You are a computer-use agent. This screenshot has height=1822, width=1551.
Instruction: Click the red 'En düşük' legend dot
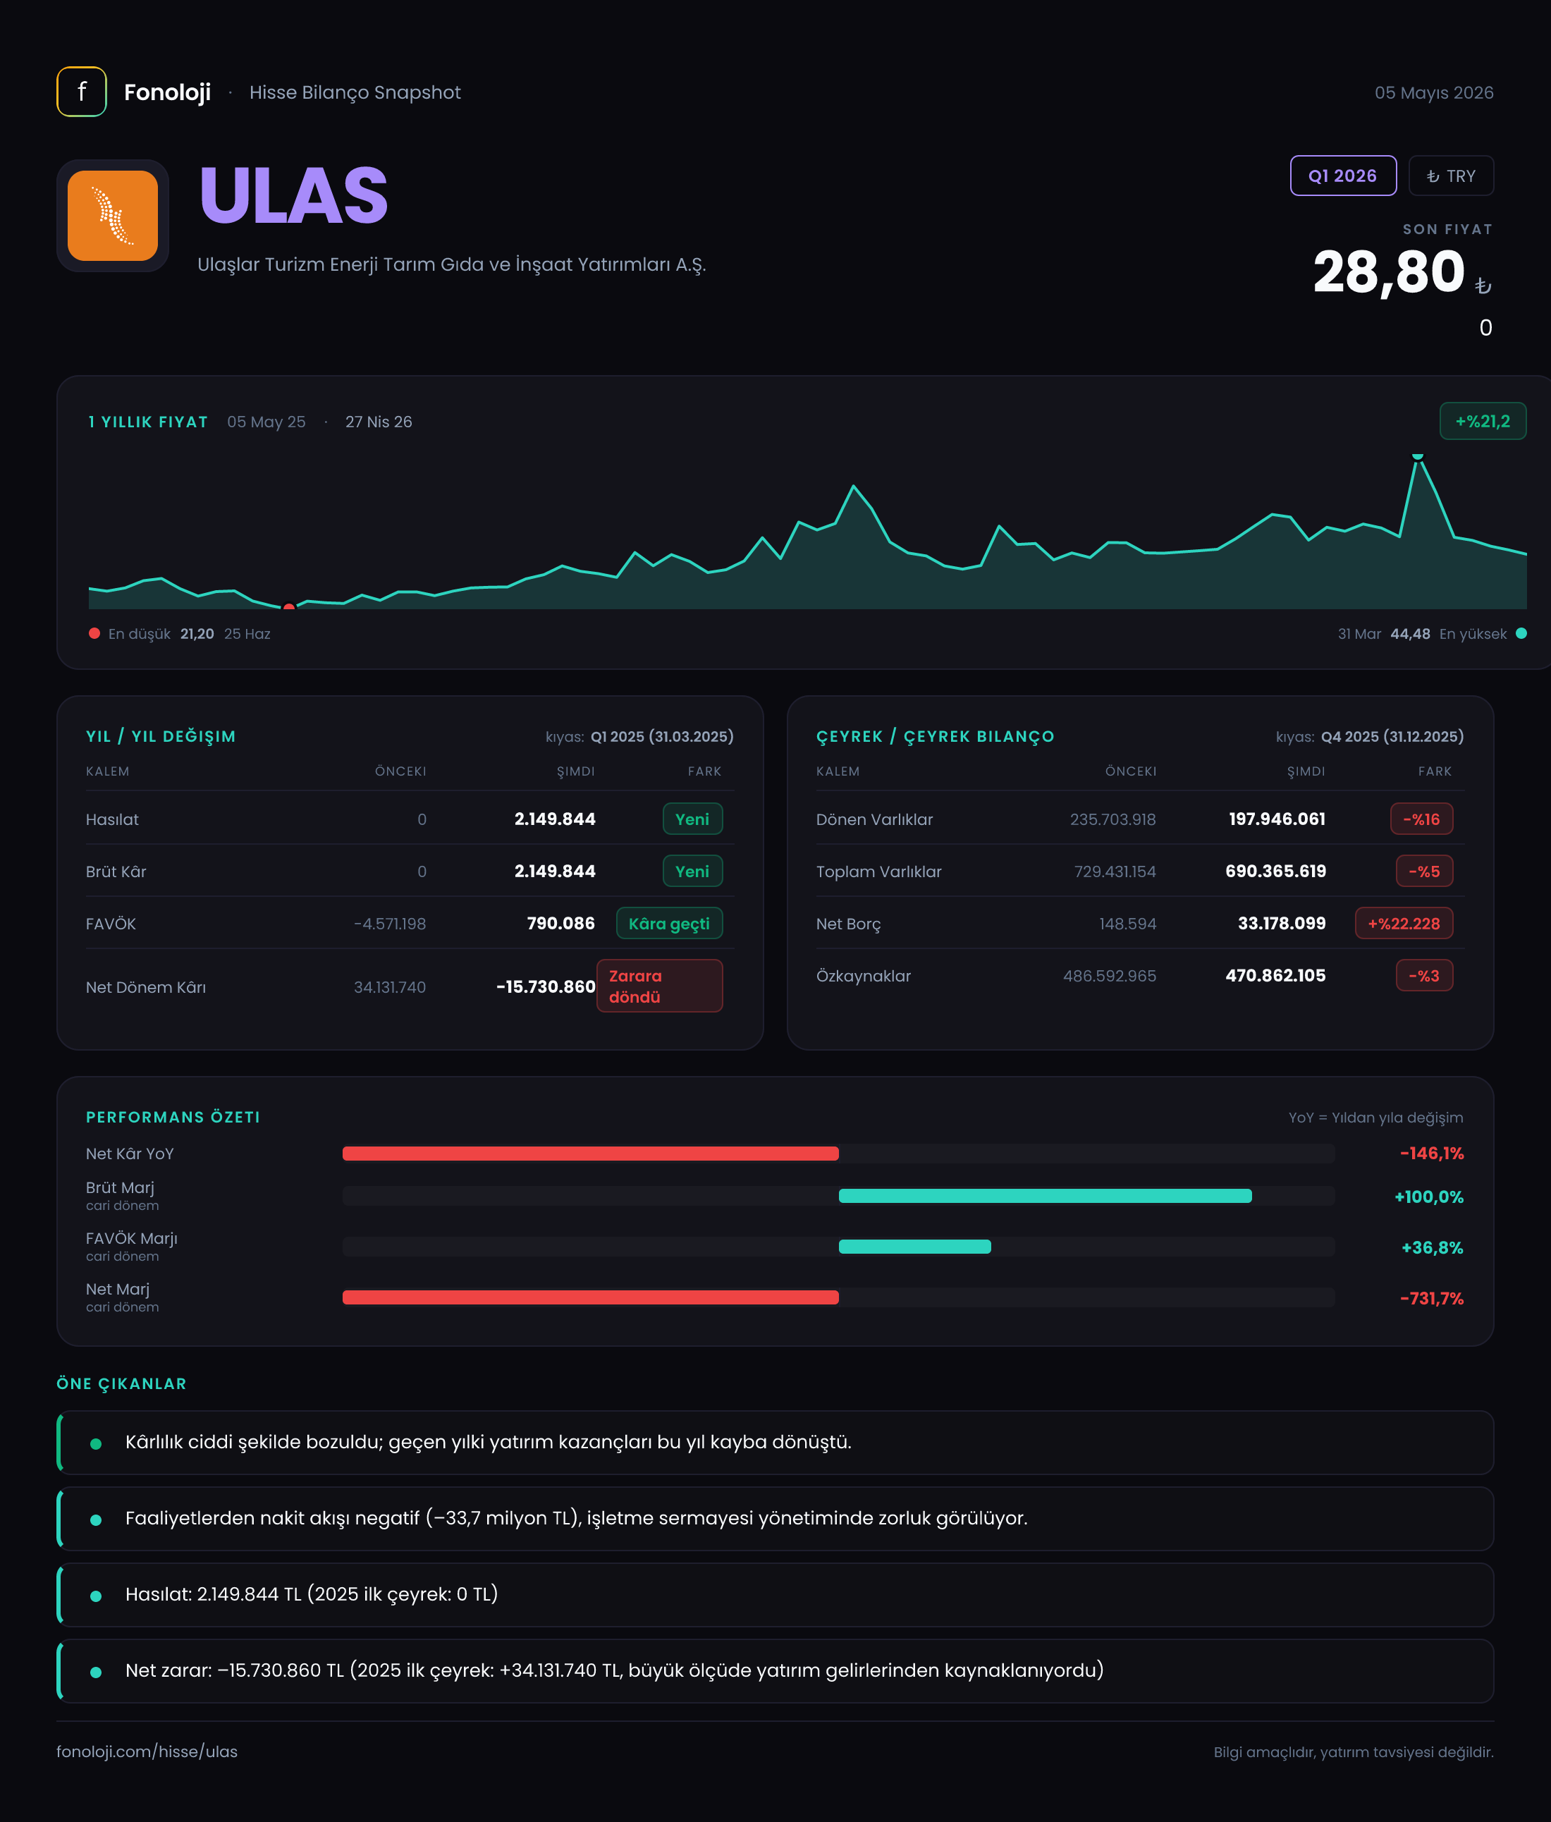tap(94, 633)
